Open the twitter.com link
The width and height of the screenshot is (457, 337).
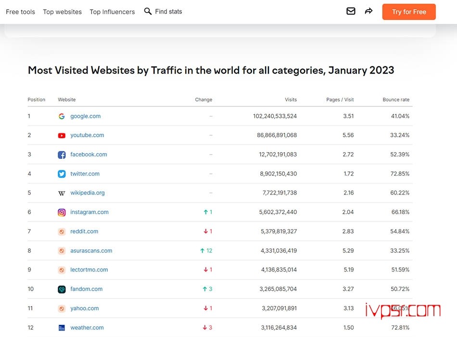(85, 174)
